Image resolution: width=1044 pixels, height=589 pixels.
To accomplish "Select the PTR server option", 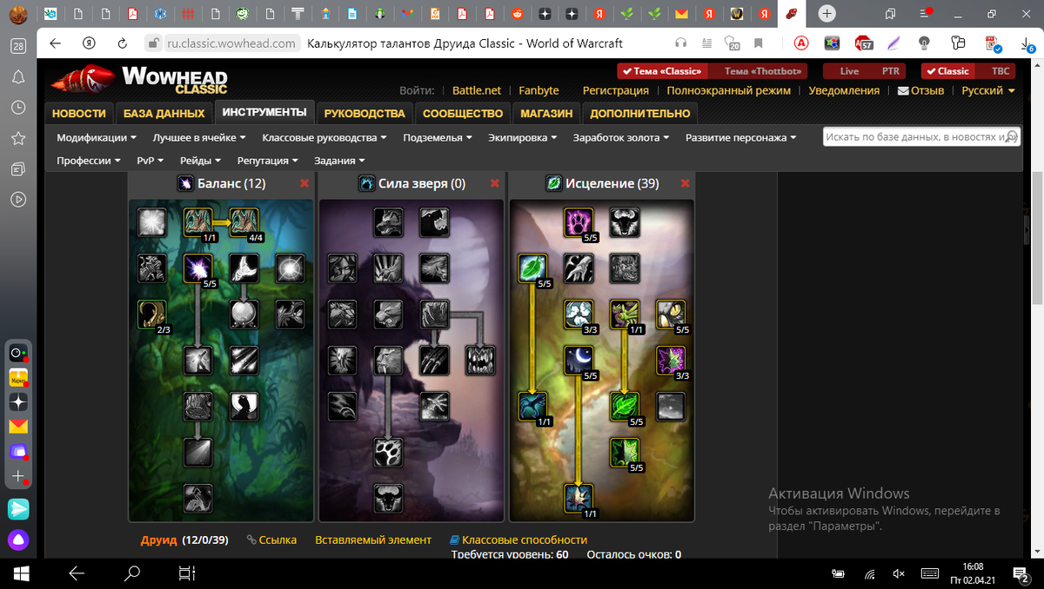I will 891,71.
